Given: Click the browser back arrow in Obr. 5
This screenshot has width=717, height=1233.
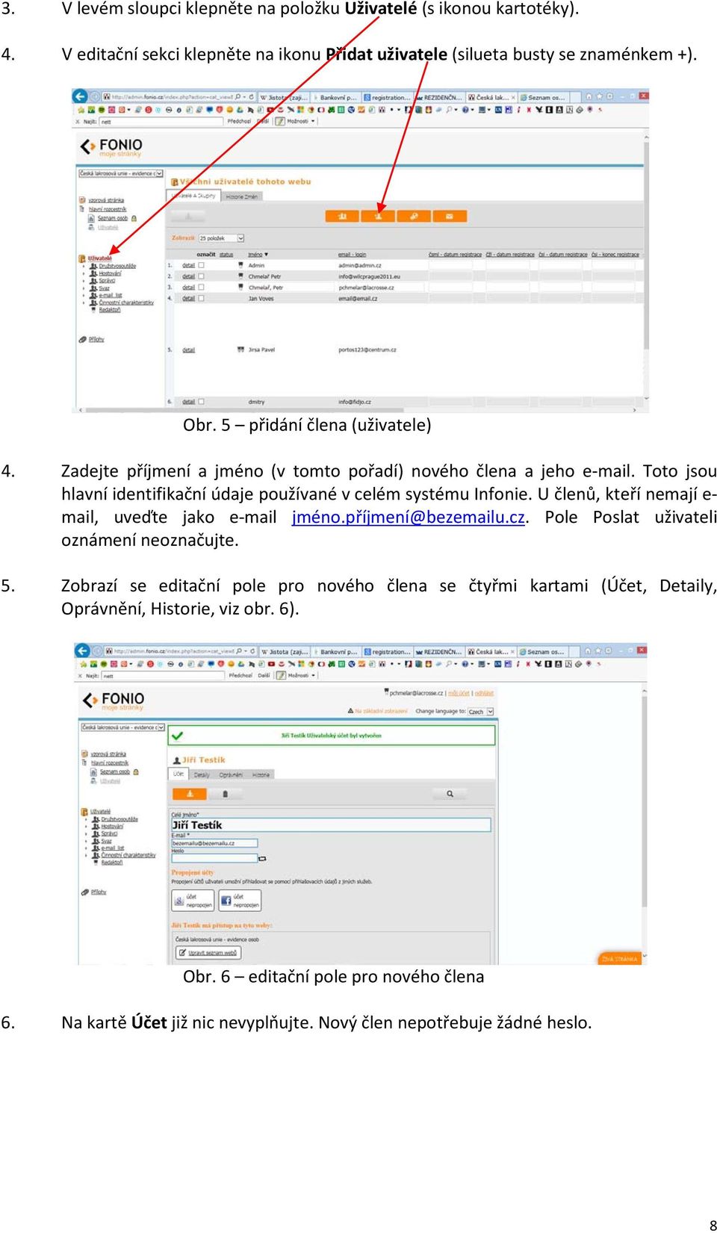Looking at the screenshot, I should [x=80, y=96].
